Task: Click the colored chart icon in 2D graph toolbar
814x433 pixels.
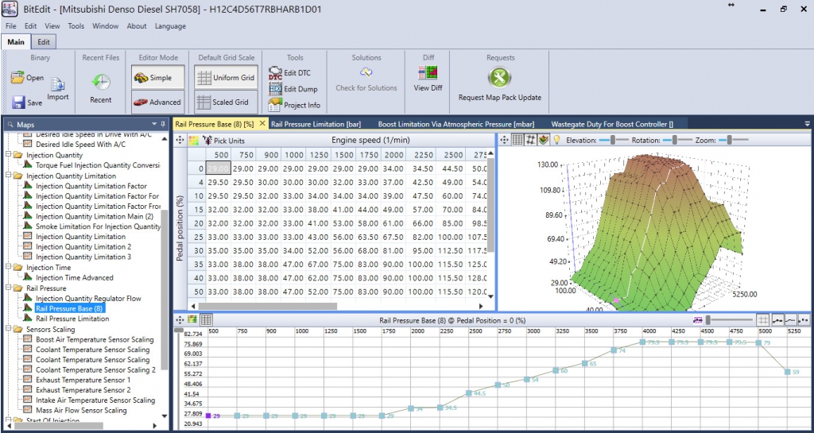Action: coord(193,320)
